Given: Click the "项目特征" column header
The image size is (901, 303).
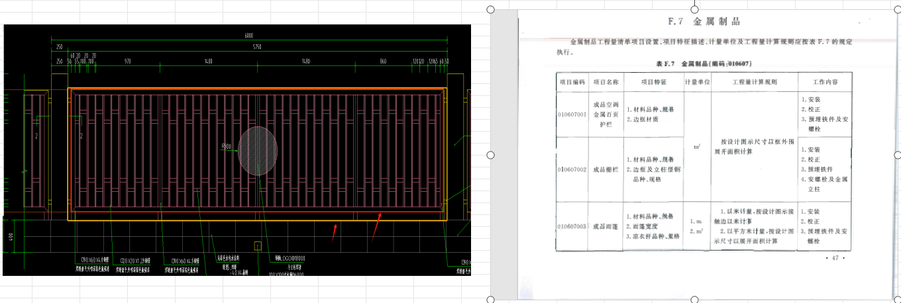Looking at the screenshot, I should click(x=653, y=82).
